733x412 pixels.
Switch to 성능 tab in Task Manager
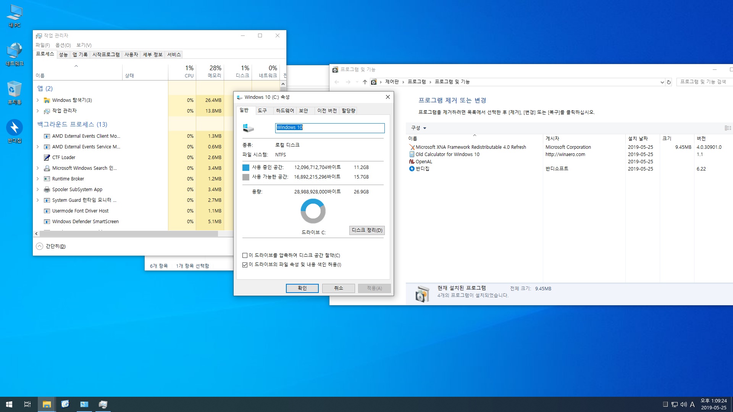pyautogui.click(x=63, y=55)
